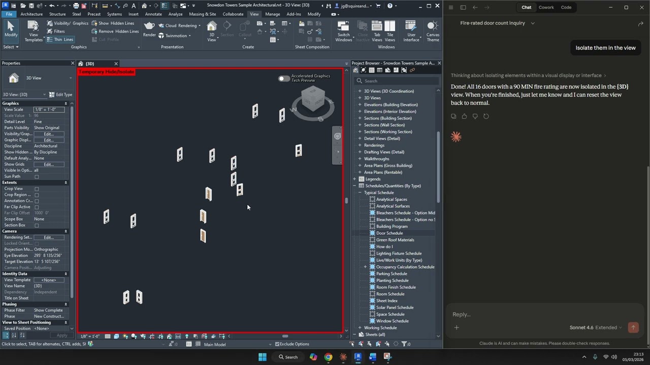Click Show Hidden Lines tool
650x365 pixels.
113,23
